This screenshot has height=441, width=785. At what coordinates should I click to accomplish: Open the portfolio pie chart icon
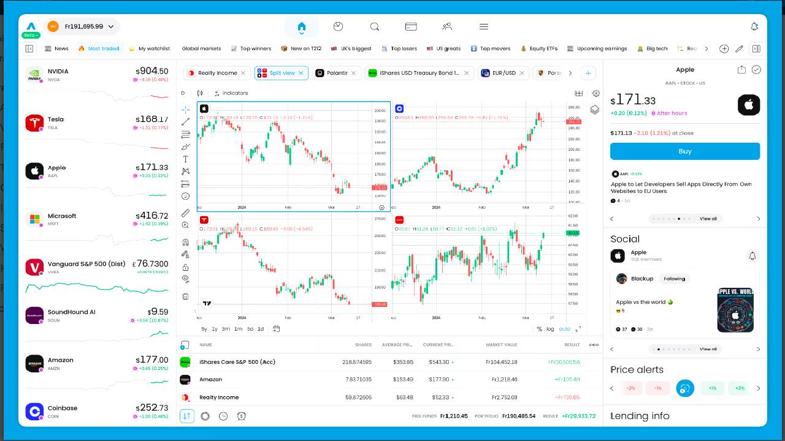(x=338, y=26)
